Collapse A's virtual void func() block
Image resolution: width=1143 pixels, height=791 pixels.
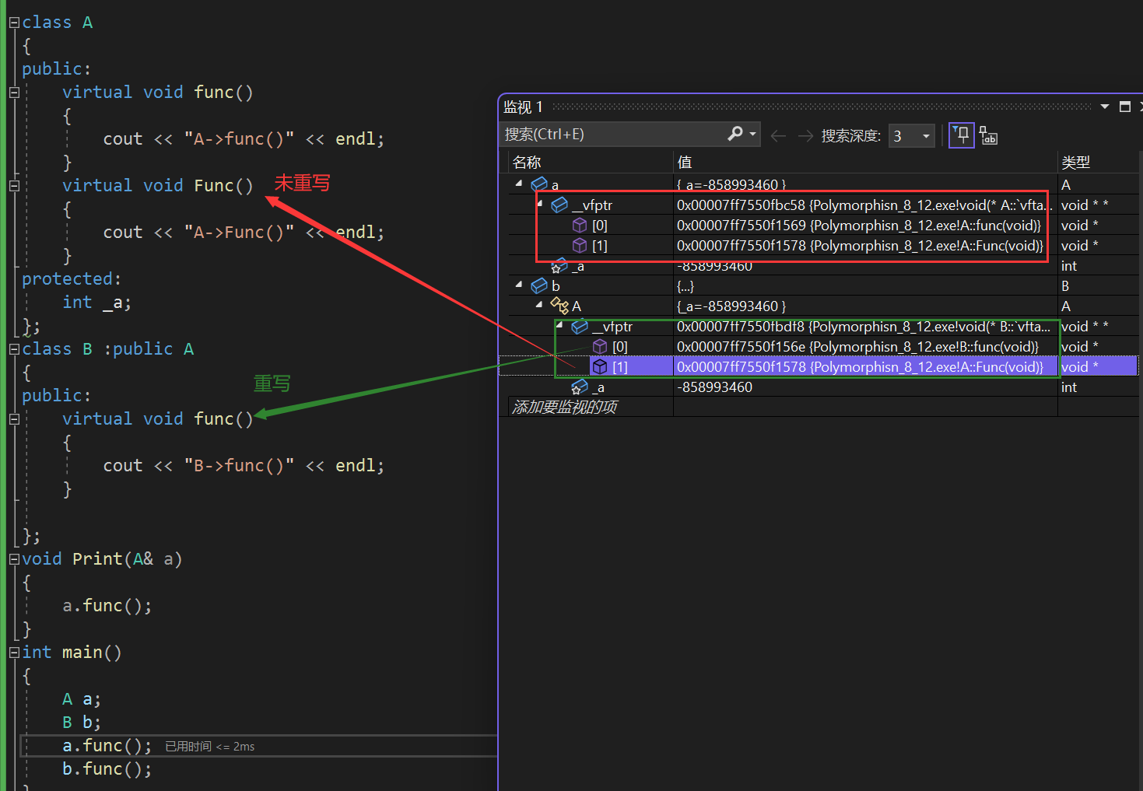click(x=14, y=93)
